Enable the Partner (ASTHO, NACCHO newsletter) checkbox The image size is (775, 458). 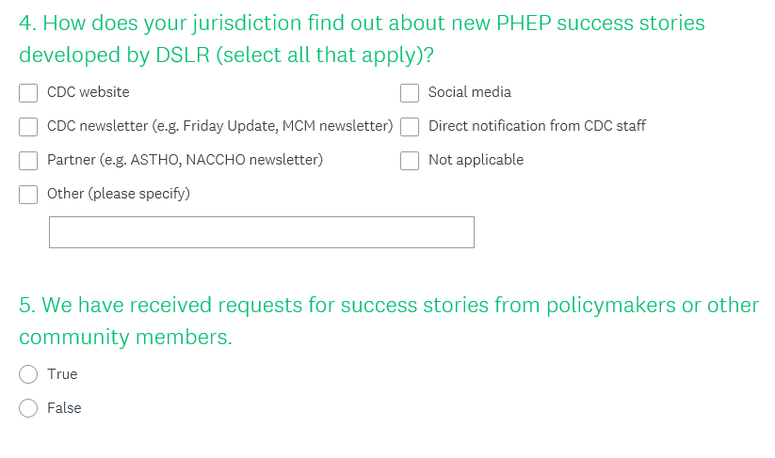29,161
